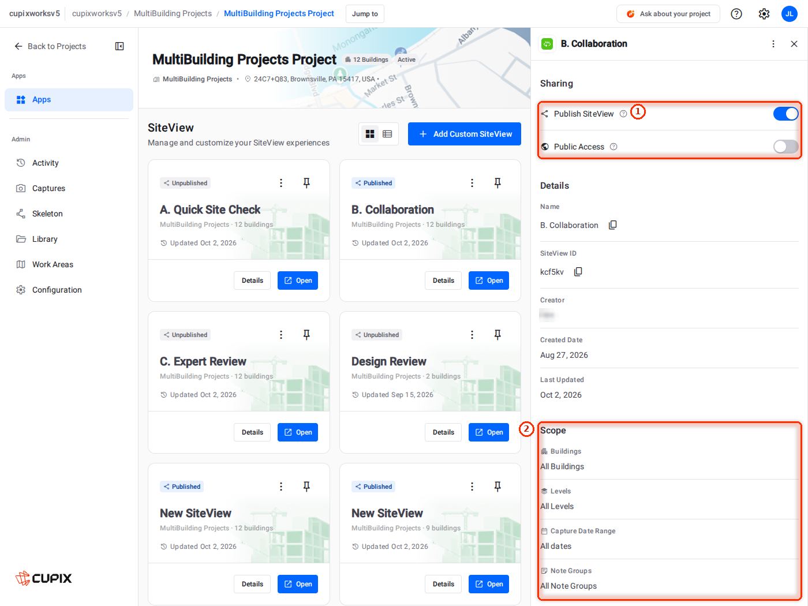Select Apps in the sidebar
The image size is (808, 606).
click(69, 100)
